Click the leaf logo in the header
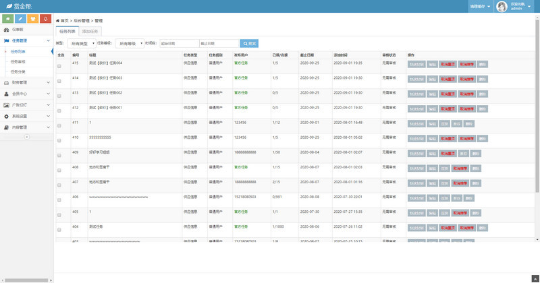 9,6
